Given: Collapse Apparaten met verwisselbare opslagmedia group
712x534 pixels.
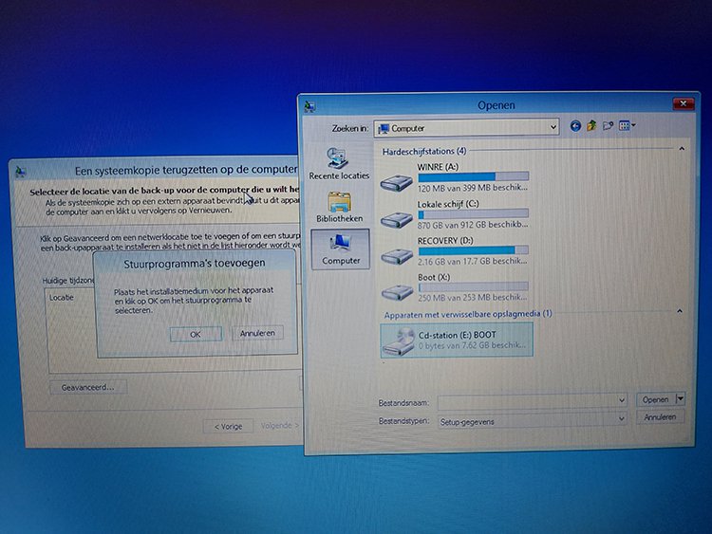Looking at the screenshot, I should 680,311.
